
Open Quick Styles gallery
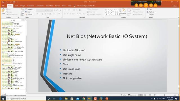click(x=129, y=12)
